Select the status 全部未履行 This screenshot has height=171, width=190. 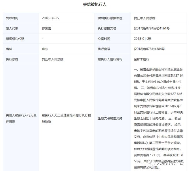pos(142,59)
